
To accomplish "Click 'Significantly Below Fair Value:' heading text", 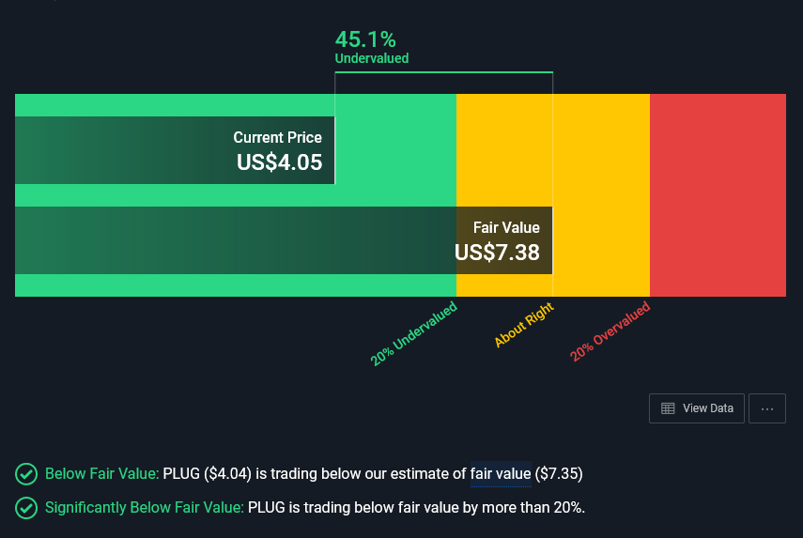I will (x=145, y=508).
